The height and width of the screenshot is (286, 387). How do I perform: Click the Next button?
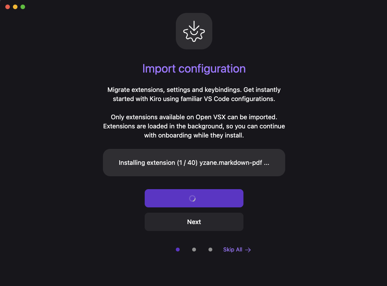point(194,222)
